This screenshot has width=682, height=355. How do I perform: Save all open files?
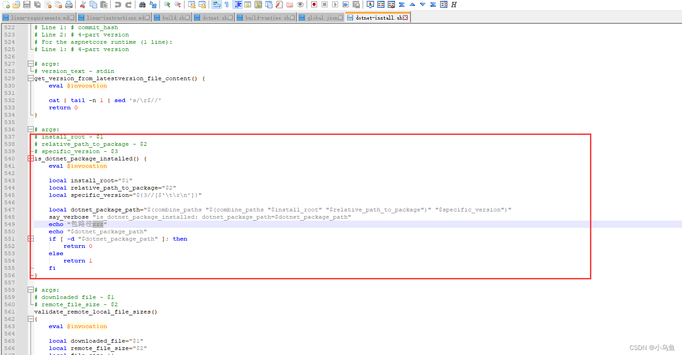click(x=37, y=5)
